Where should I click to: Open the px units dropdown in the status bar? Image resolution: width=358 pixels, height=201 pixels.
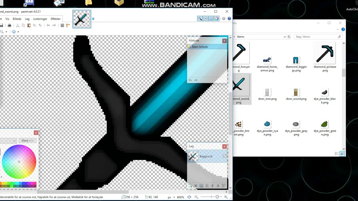[x=173, y=197]
